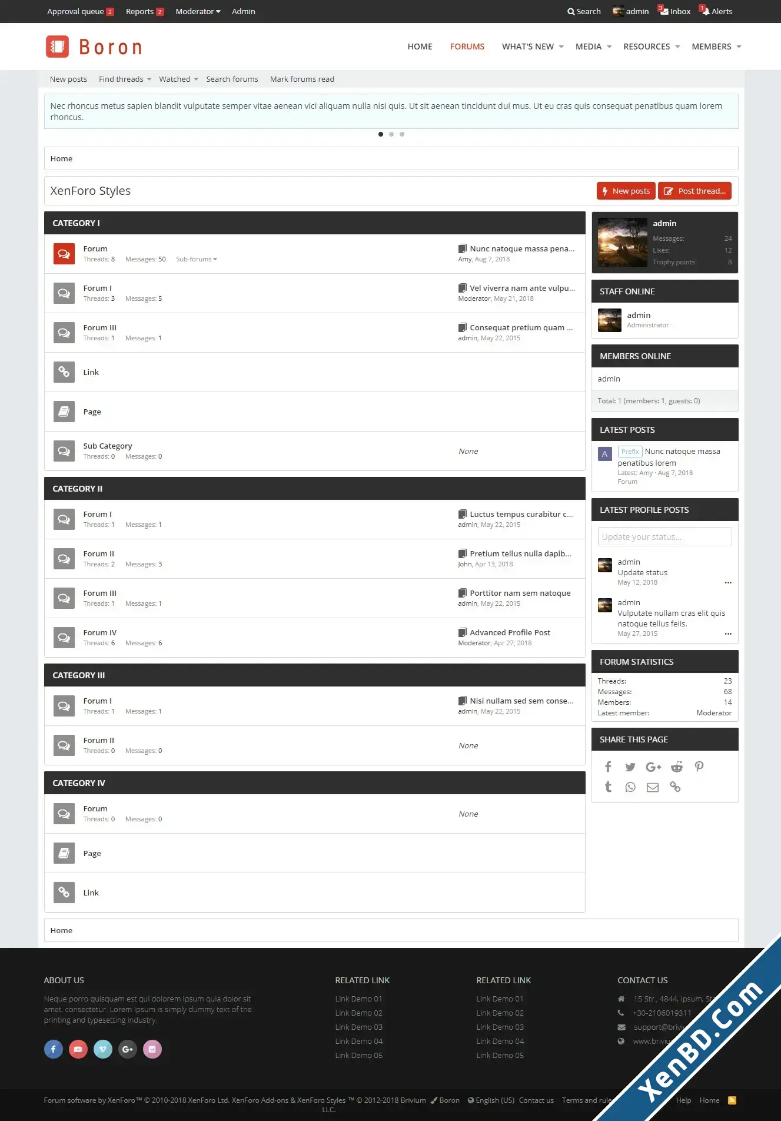Click the Post thread button
Viewport: 781px width, 1121px height.
(x=695, y=191)
